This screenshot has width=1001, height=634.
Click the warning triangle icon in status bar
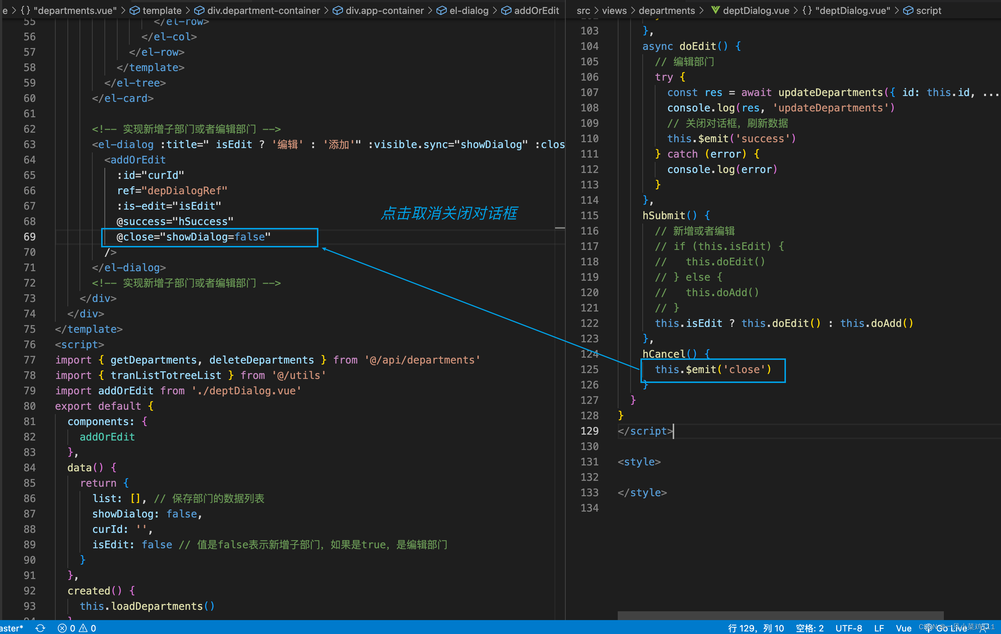[x=83, y=628]
